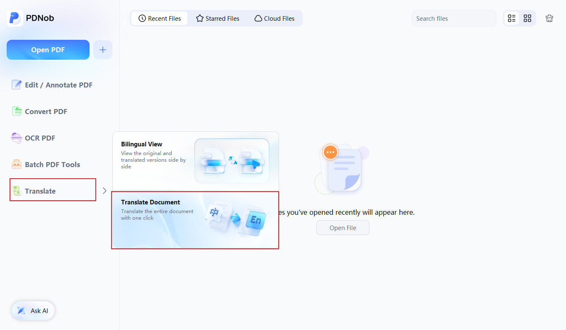This screenshot has width=566, height=330.
Task: Open the trash bin
Action: coord(549,18)
